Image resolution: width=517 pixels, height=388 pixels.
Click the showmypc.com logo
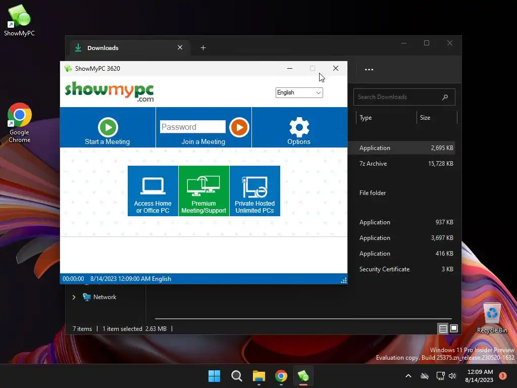pyautogui.click(x=110, y=92)
